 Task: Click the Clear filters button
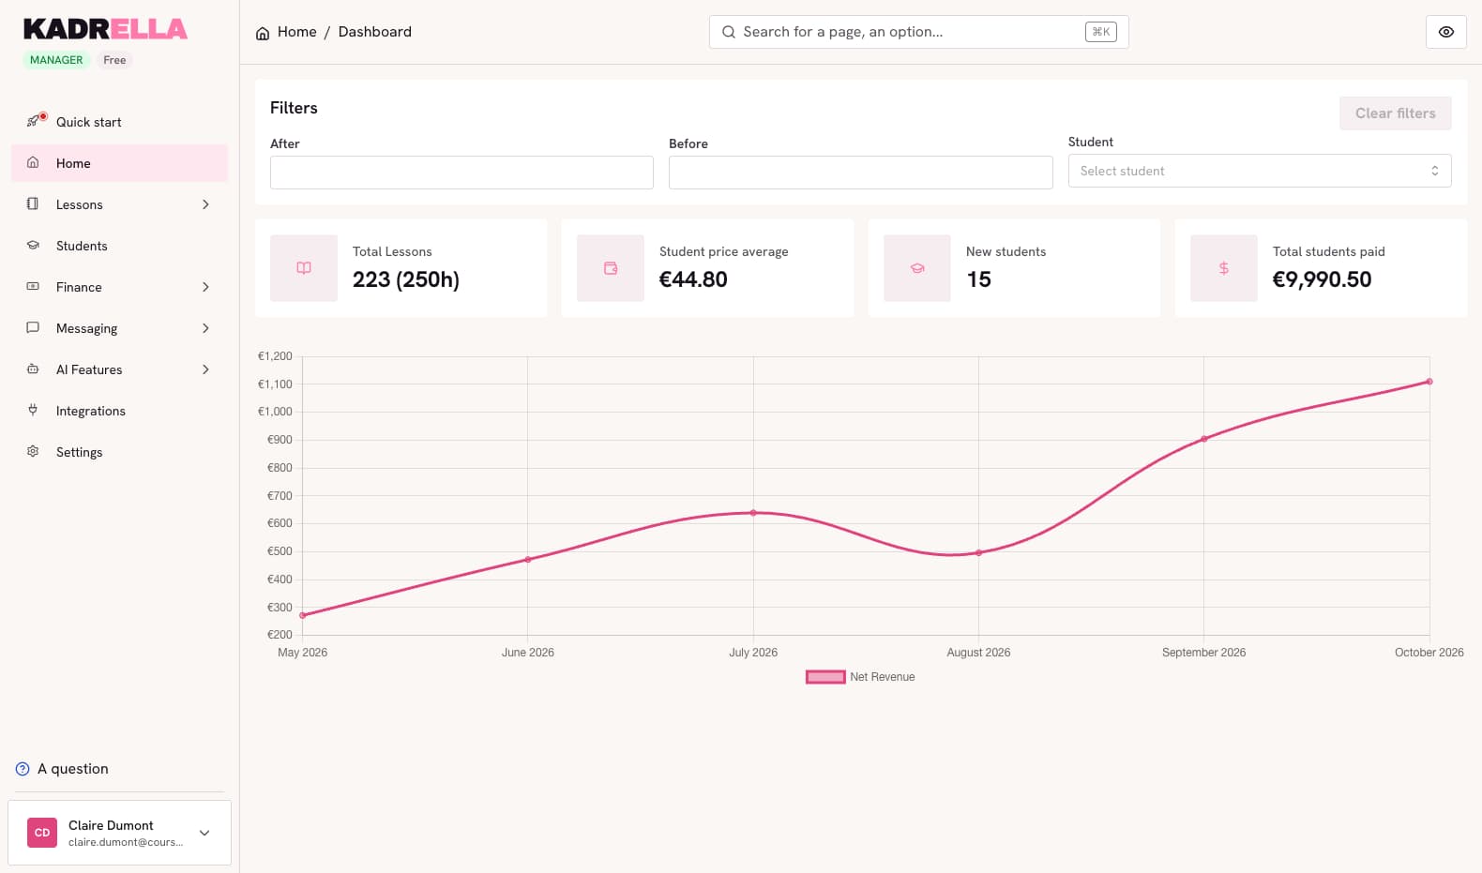[x=1396, y=113]
